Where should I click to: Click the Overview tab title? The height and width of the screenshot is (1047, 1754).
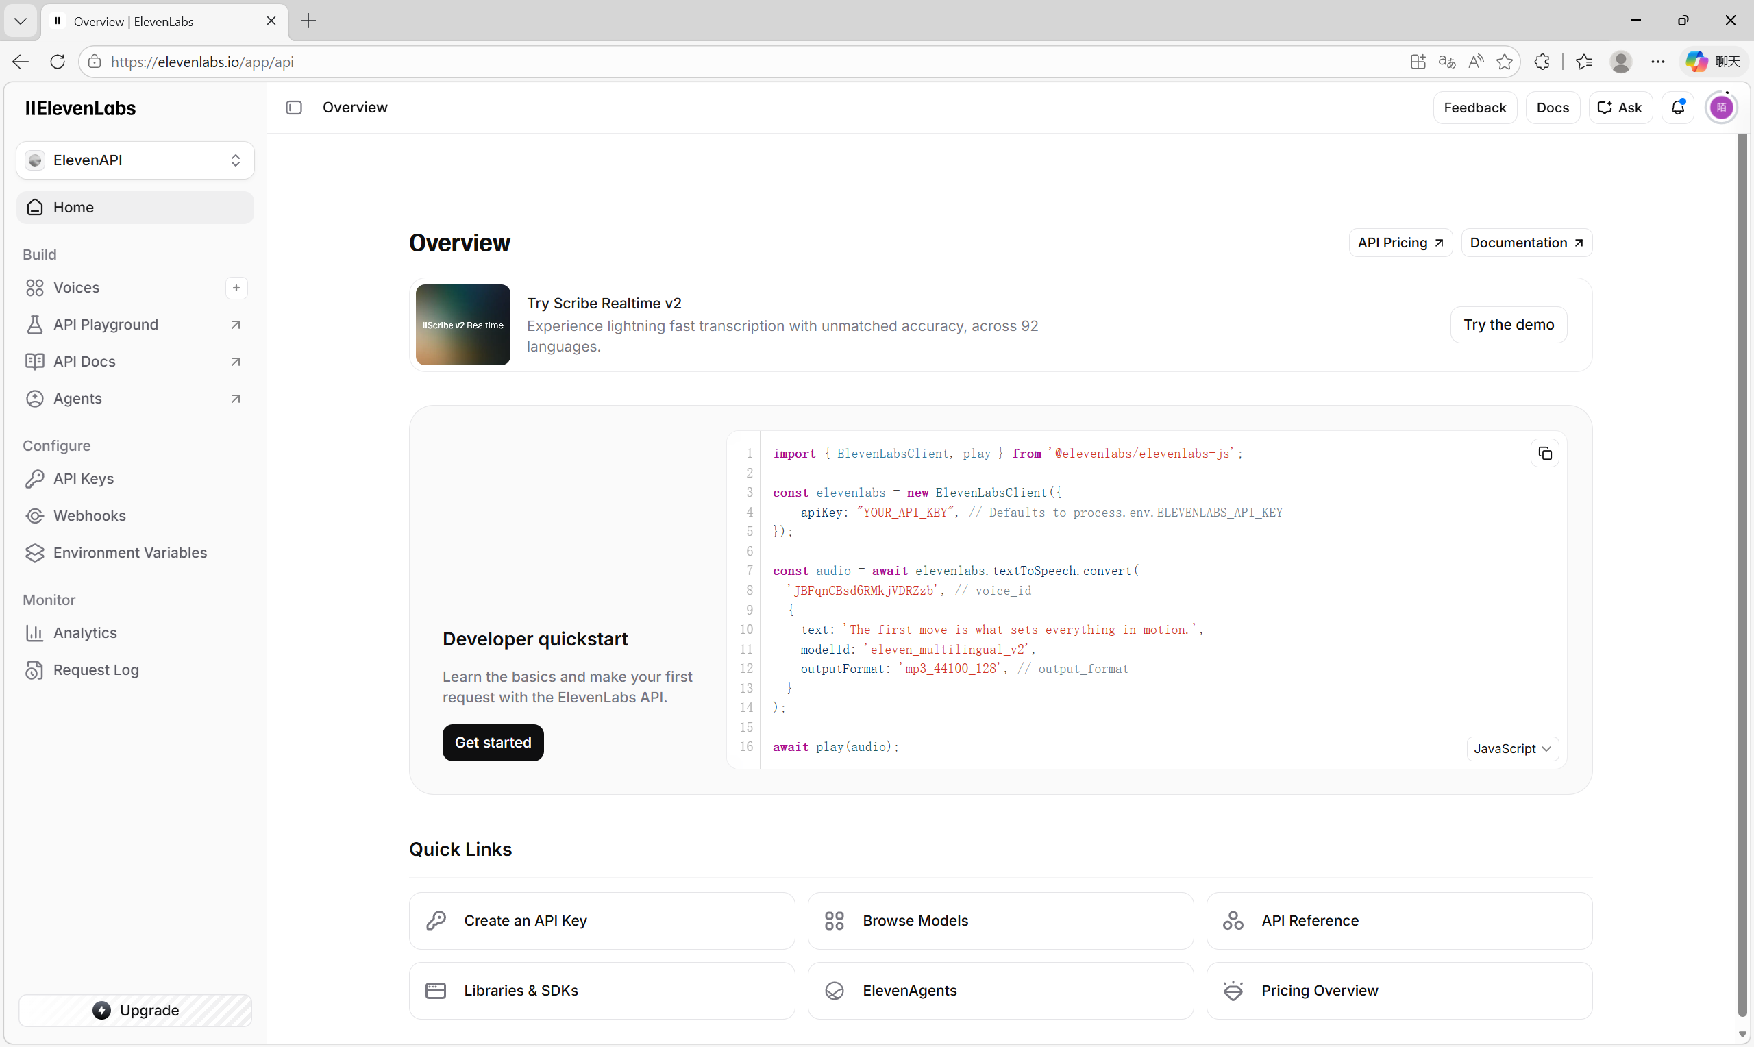134,21
